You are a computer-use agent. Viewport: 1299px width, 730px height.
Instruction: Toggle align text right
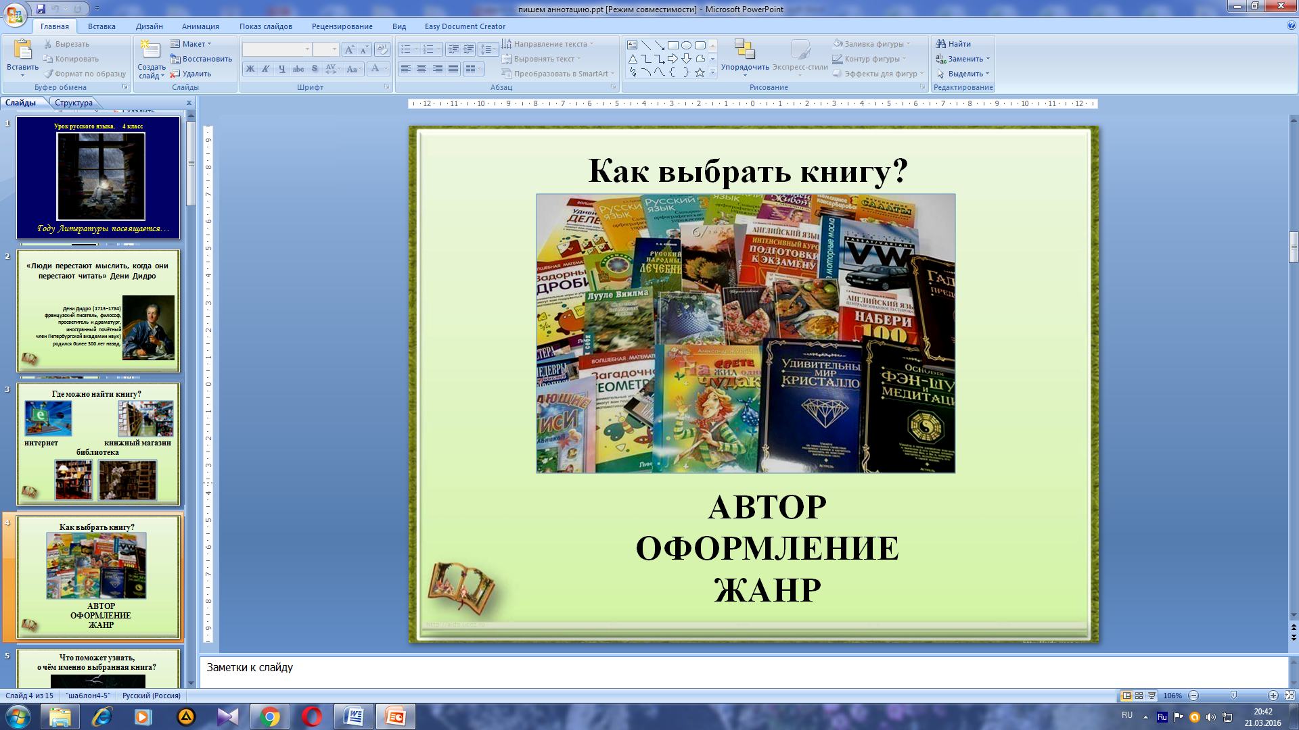point(438,69)
